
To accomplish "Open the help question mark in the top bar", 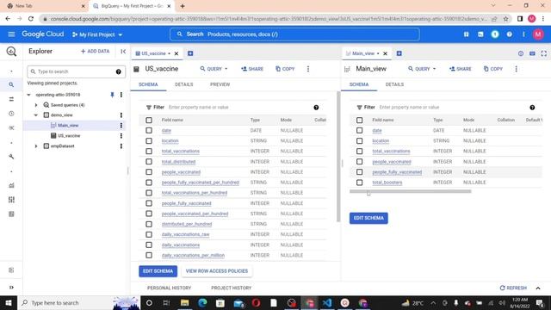I will pyautogui.click(x=509, y=34).
